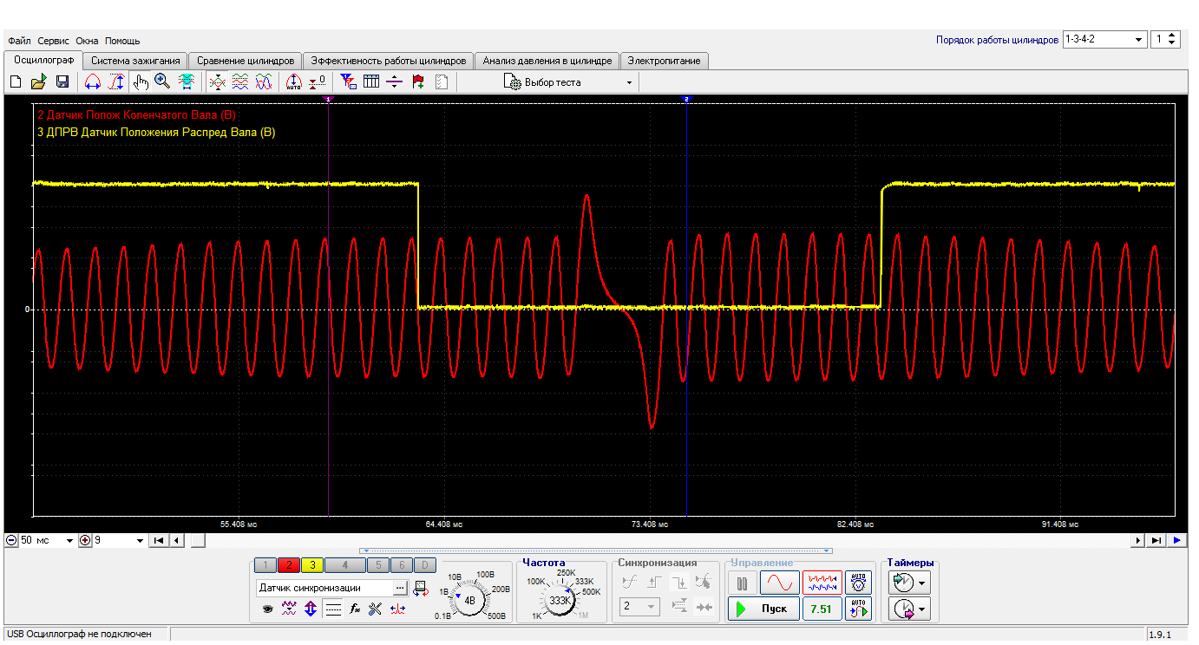Select the vertical measurement cursor tool

(115, 81)
